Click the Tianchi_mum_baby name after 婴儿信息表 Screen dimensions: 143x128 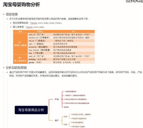coord(35,27)
